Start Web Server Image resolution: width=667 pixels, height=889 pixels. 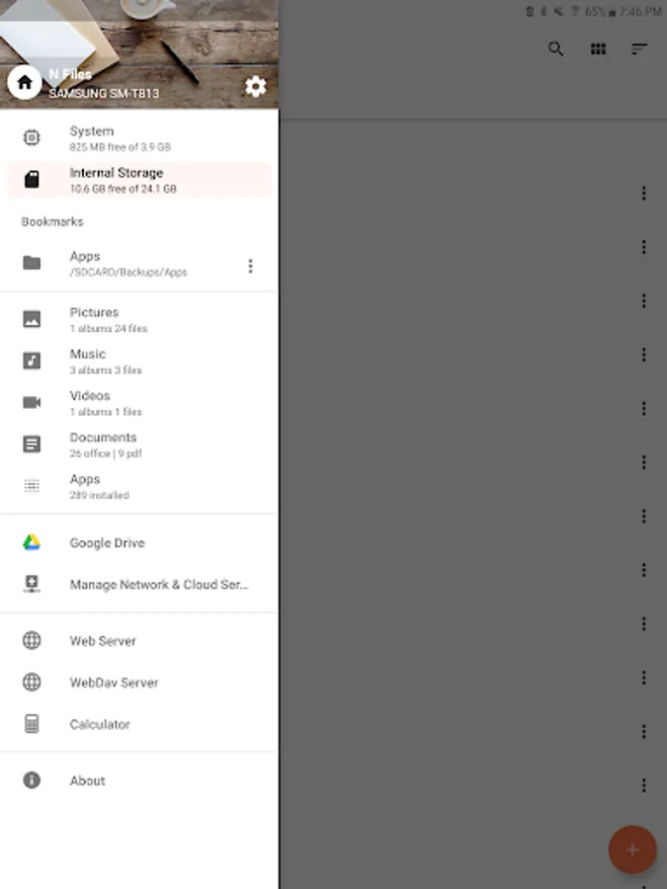tap(139, 641)
